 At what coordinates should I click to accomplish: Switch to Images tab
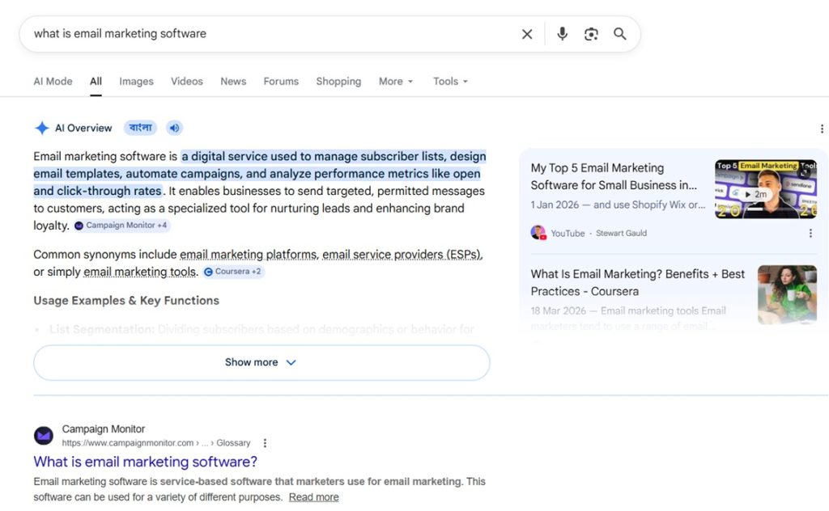pos(136,82)
